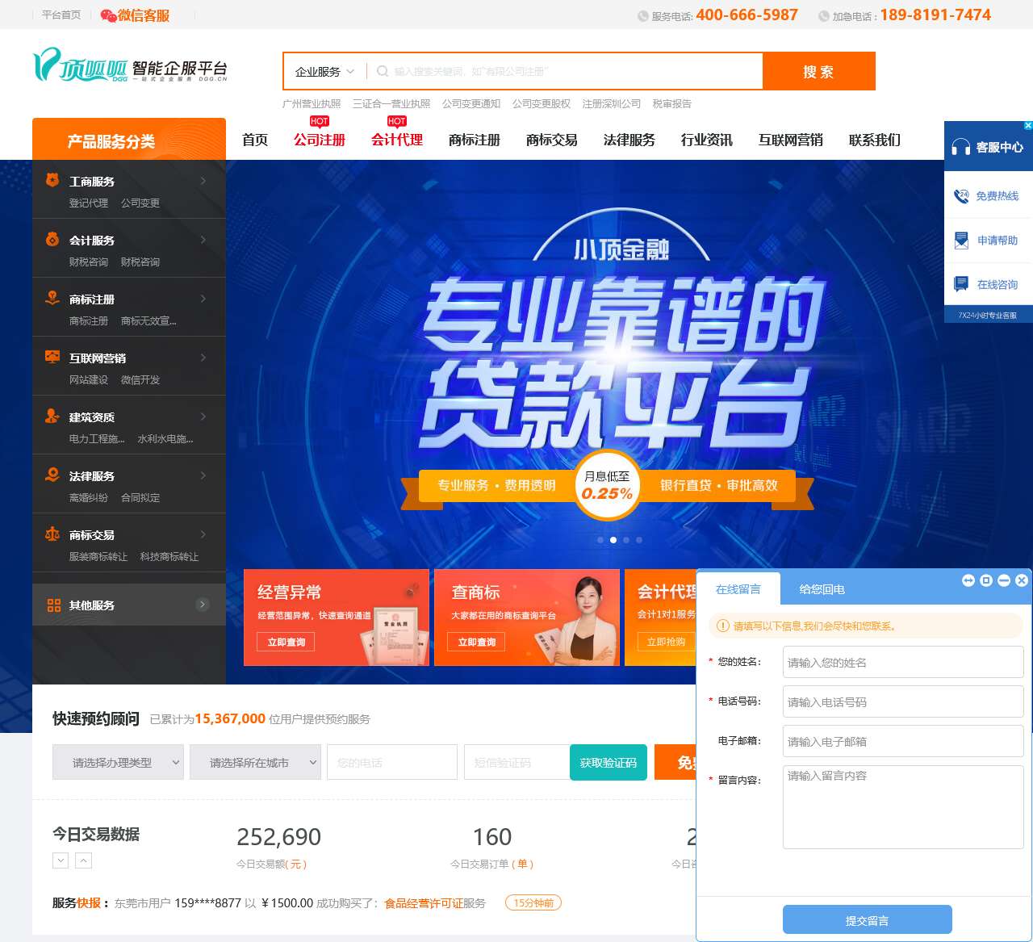
Task: Click the square maximize icon on message window
Action: coord(986,580)
